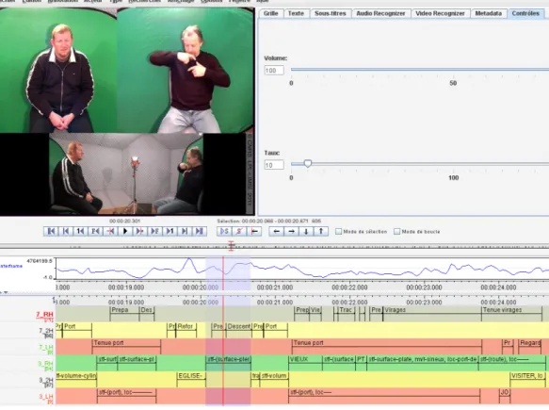Click the Volume slider track
The height and width of the screenshot is (410, 549).
click(420, 70)
